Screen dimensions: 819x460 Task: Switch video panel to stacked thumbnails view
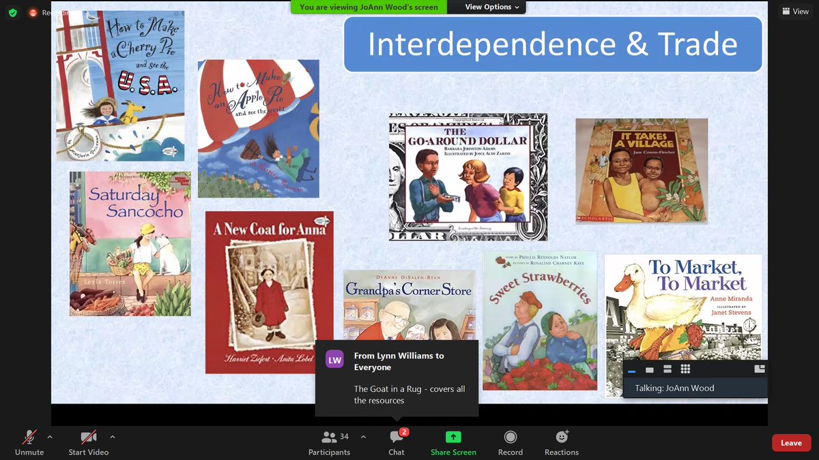click(667, 369)
